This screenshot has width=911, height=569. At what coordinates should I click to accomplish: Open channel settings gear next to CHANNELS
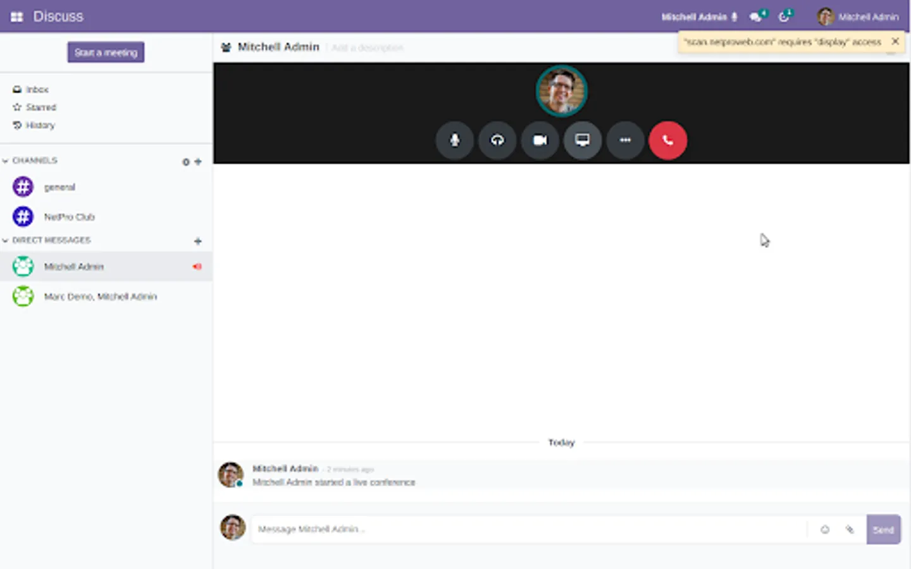click(186, 162)
